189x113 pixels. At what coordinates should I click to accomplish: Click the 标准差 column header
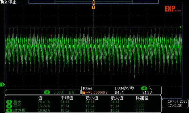pos(142,98)
